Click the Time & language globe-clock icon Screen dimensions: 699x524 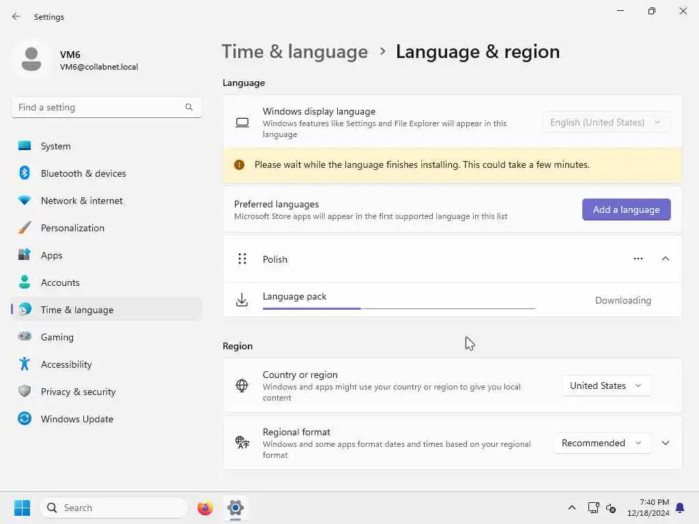[25, 309]
